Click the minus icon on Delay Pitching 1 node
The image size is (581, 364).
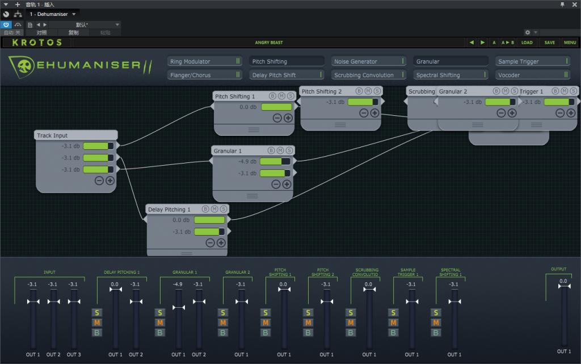(x=210, y=243)
